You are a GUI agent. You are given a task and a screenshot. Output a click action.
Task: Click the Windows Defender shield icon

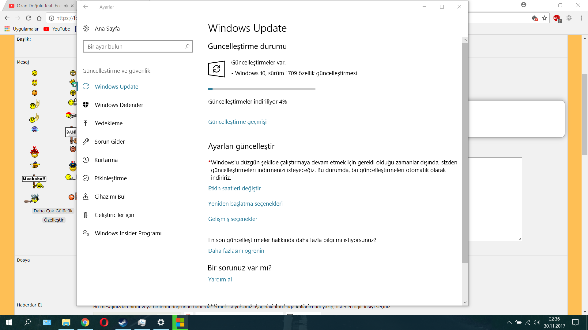[x=86, y=105]
